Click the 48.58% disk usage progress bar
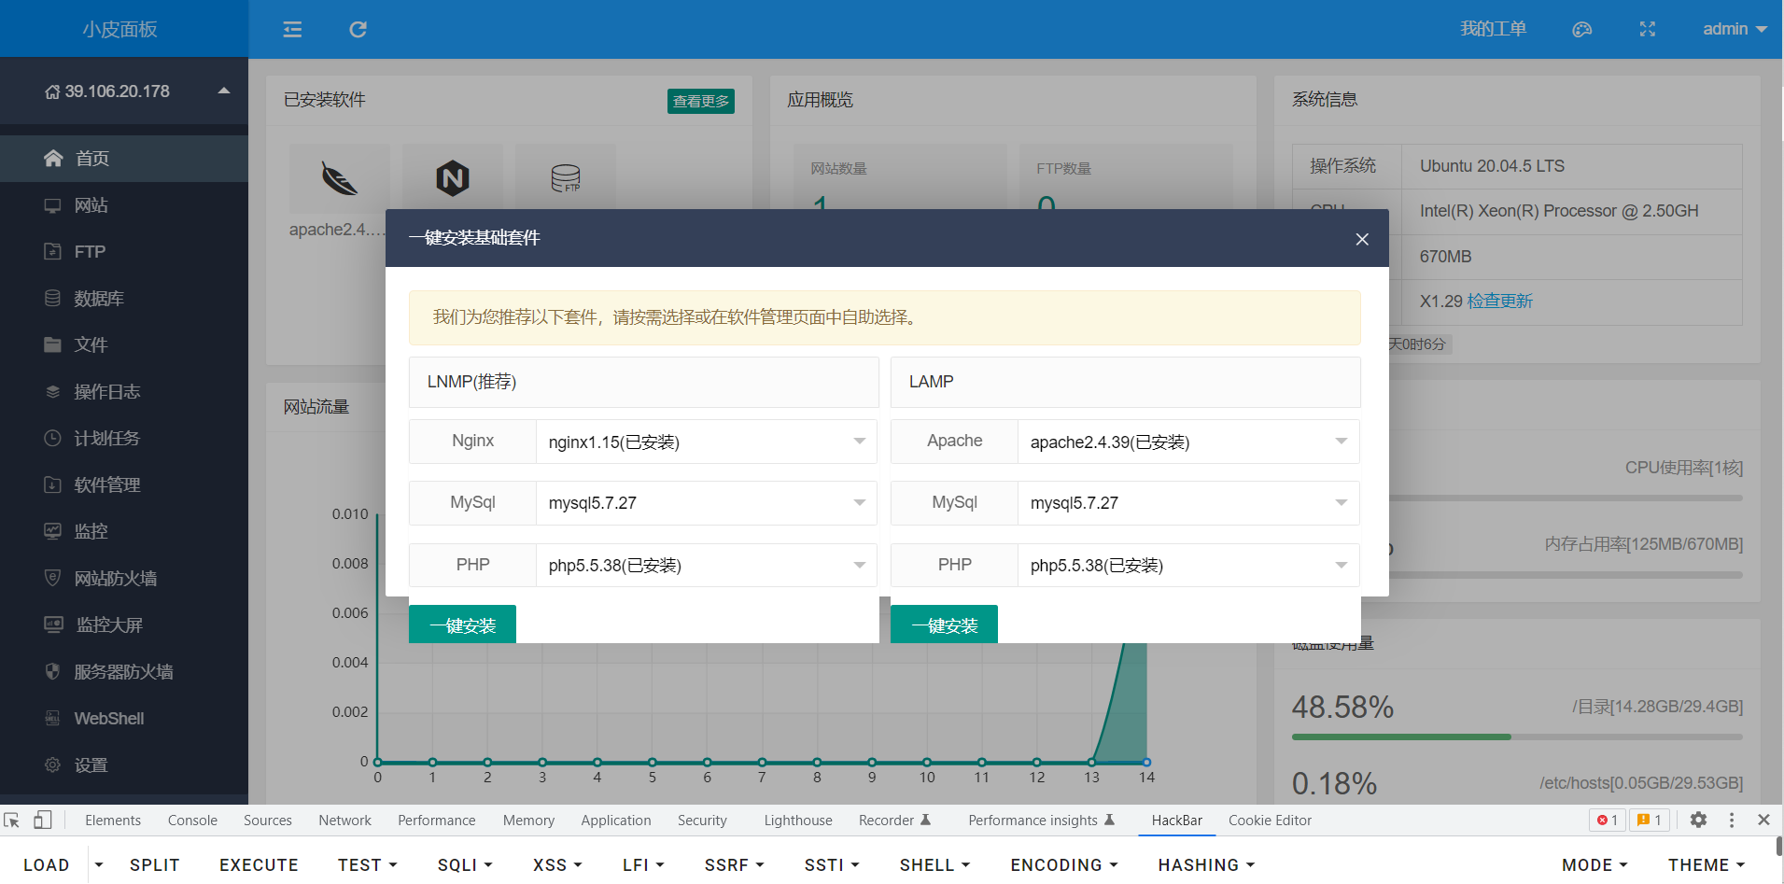This screenshot has height=884, width=1784. pyautogui.click(x=1517, y=737)
